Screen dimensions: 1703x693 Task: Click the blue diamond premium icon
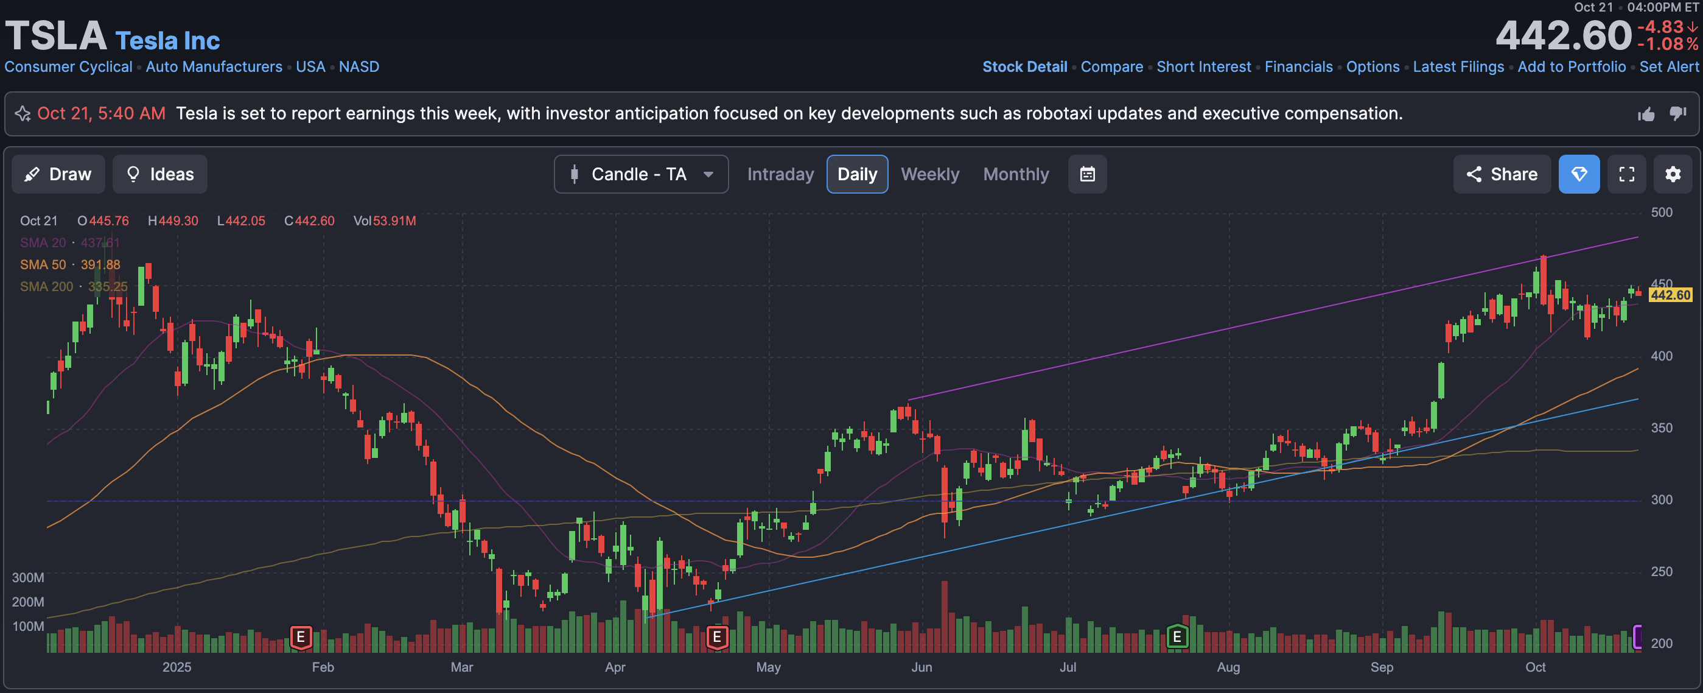[x=1578, y=174]
